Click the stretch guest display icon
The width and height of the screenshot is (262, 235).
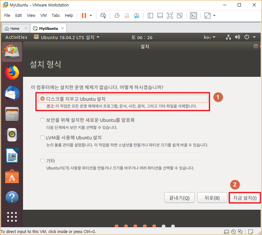coord(207,16)
